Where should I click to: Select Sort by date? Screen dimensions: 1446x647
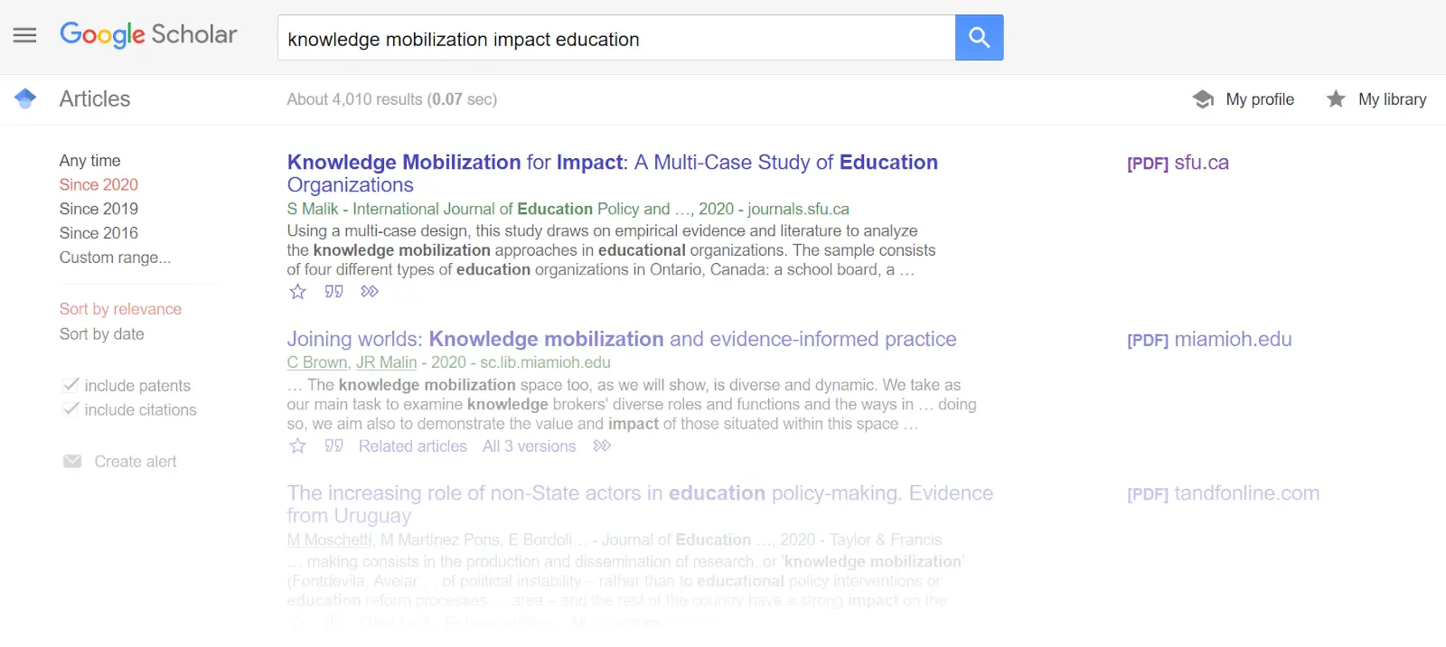point(102,334)
